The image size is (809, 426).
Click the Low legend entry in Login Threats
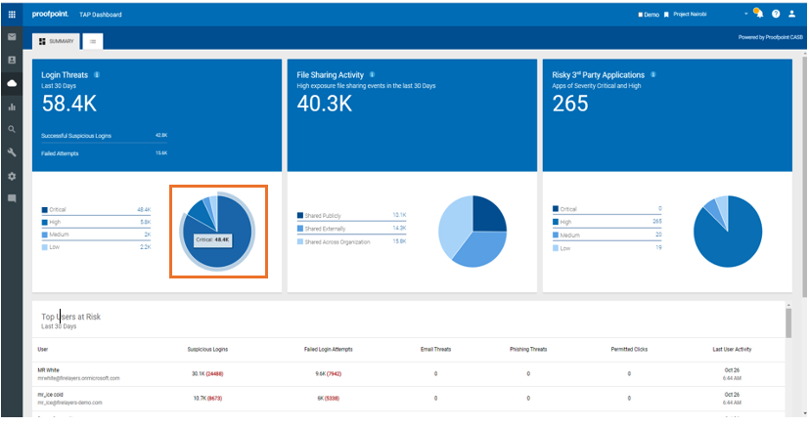[x=96, y=247]
